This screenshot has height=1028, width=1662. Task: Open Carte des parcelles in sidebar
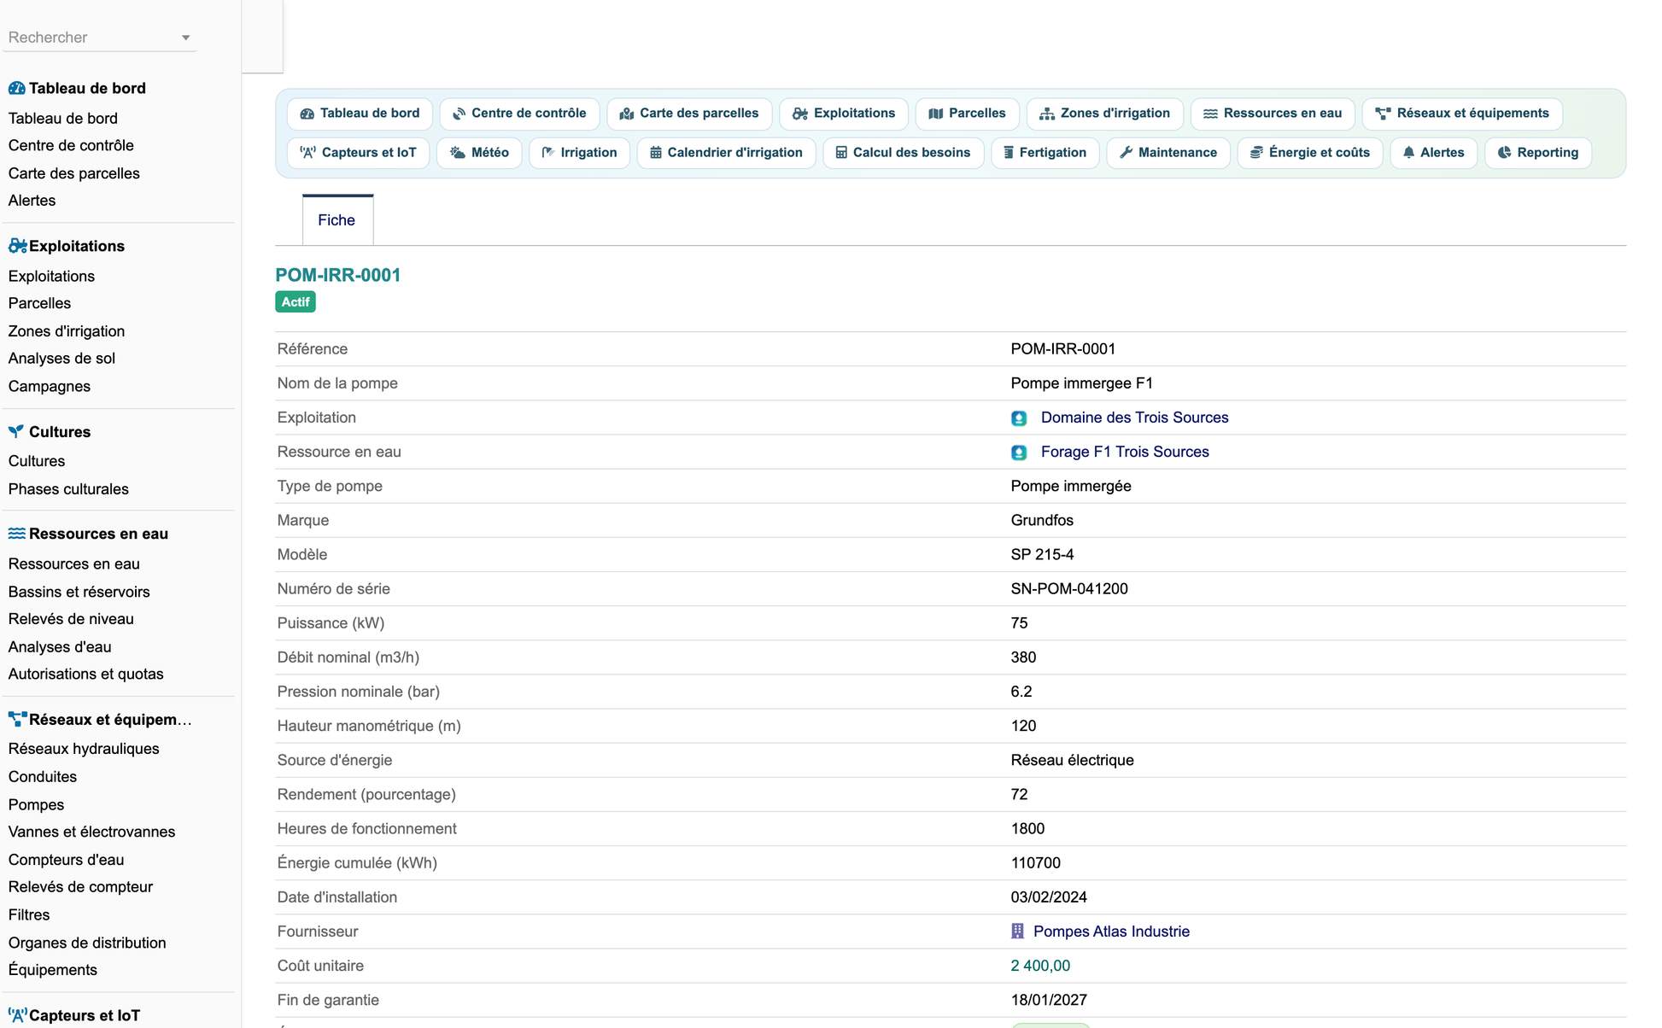coord(74,173)
